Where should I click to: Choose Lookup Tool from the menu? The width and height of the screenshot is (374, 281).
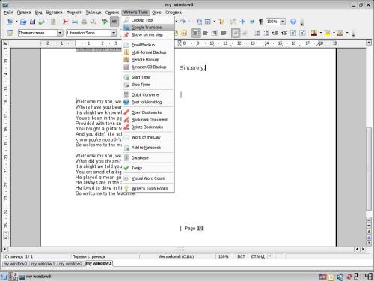coord(148,20)
